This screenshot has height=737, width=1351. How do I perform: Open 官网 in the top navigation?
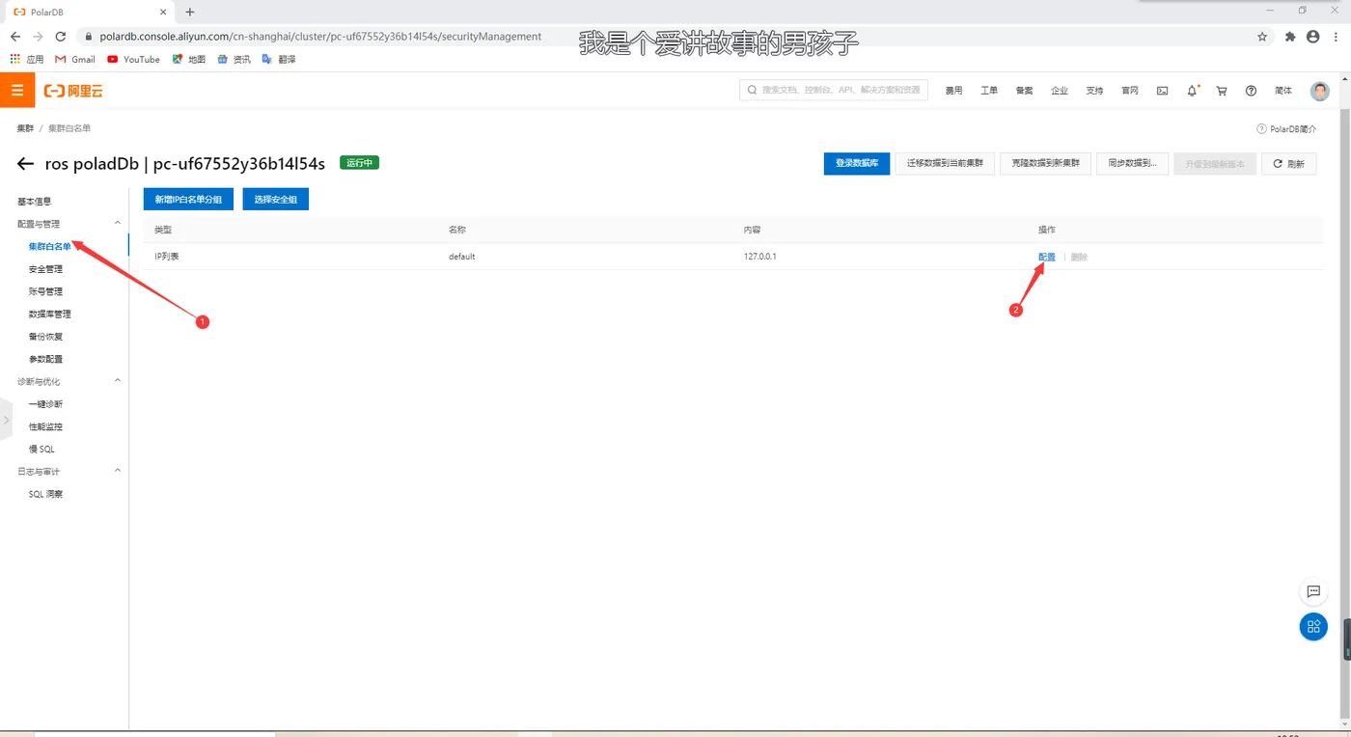pyautogui.click(x=1130, y=91)
